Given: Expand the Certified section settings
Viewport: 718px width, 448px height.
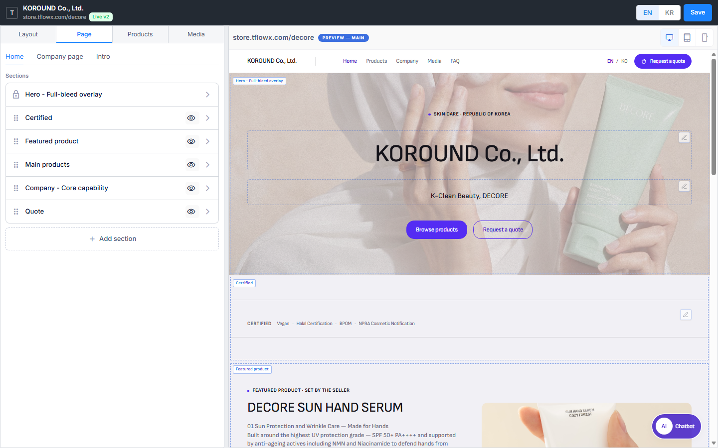Looking at the screenshot, I should (208, 118).
